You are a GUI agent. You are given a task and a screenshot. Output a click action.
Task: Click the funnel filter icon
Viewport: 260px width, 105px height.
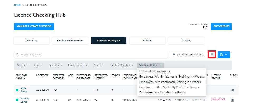[212, 55]
